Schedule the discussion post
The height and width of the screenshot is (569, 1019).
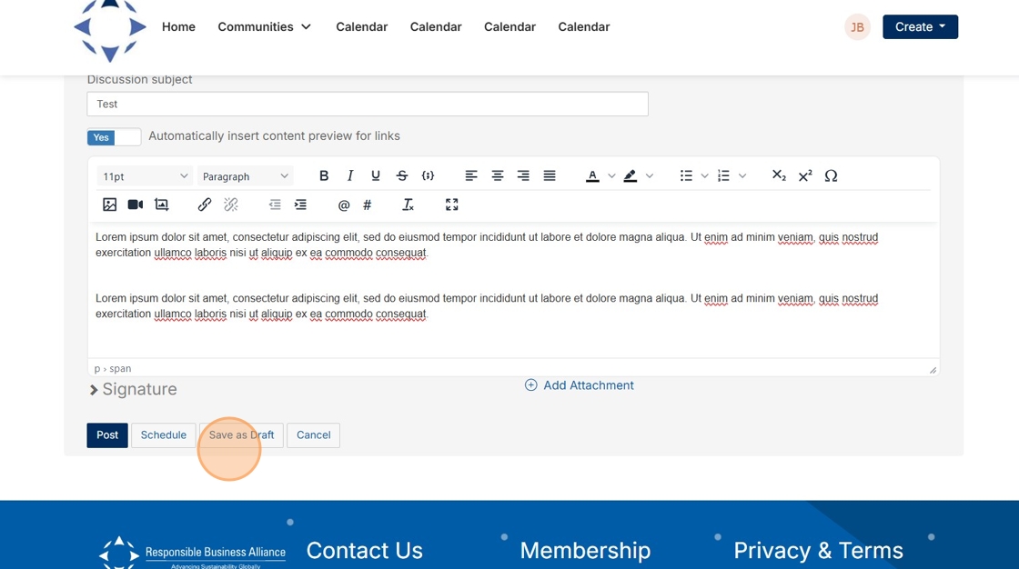163,435
